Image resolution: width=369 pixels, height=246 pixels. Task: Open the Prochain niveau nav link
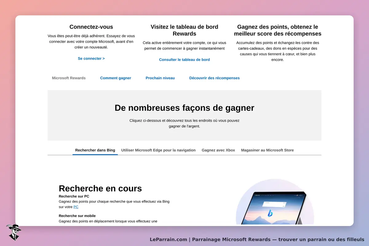[160, 78]
